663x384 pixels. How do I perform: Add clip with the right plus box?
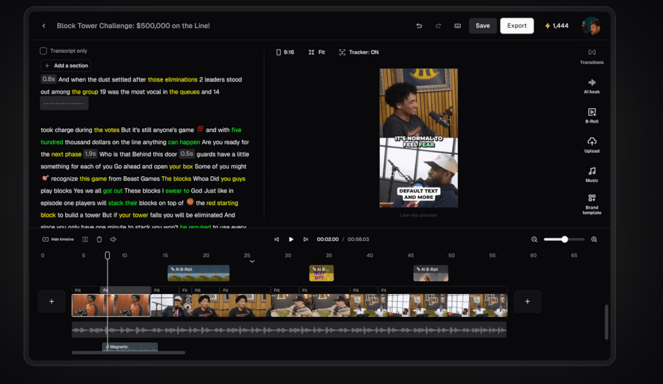pos(527,301)
